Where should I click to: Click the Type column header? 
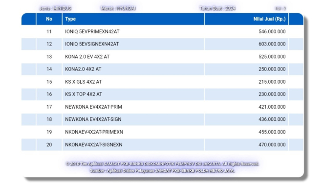tap(133, 19)
